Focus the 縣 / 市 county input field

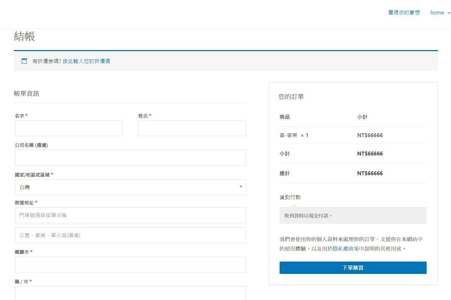click(130, 293)
